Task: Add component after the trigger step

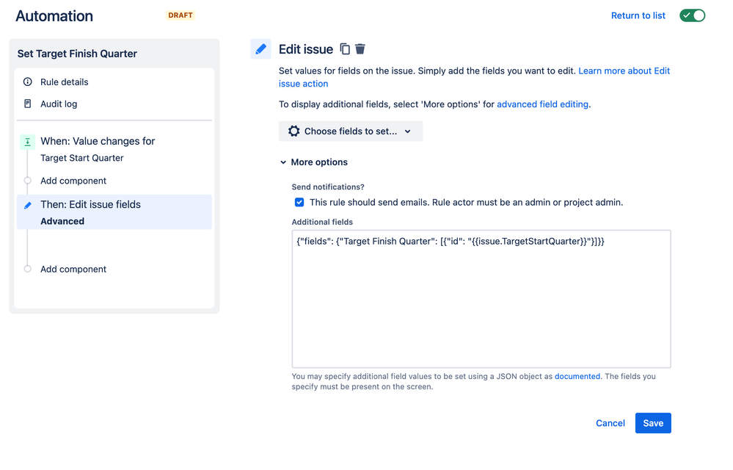Action: pos(73,181)
